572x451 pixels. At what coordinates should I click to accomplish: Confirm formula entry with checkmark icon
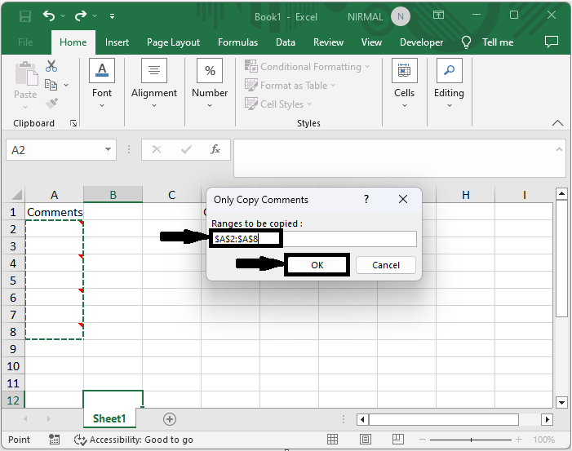186,149
